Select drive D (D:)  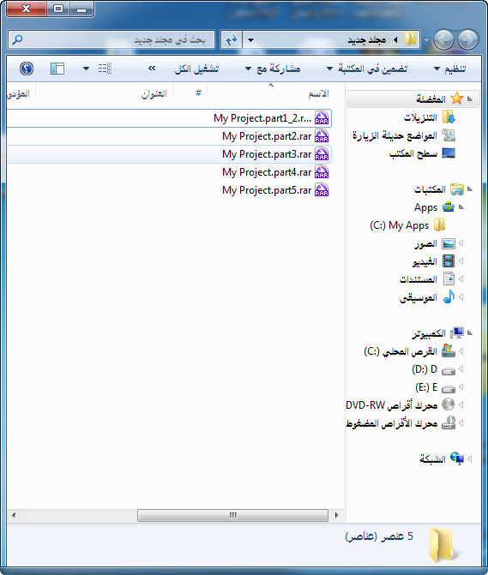click(x=433, y=369)
